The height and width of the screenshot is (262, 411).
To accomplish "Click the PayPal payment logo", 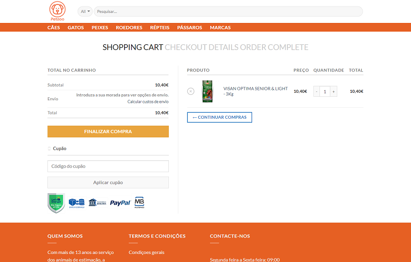I will click(x=121, y=203).
